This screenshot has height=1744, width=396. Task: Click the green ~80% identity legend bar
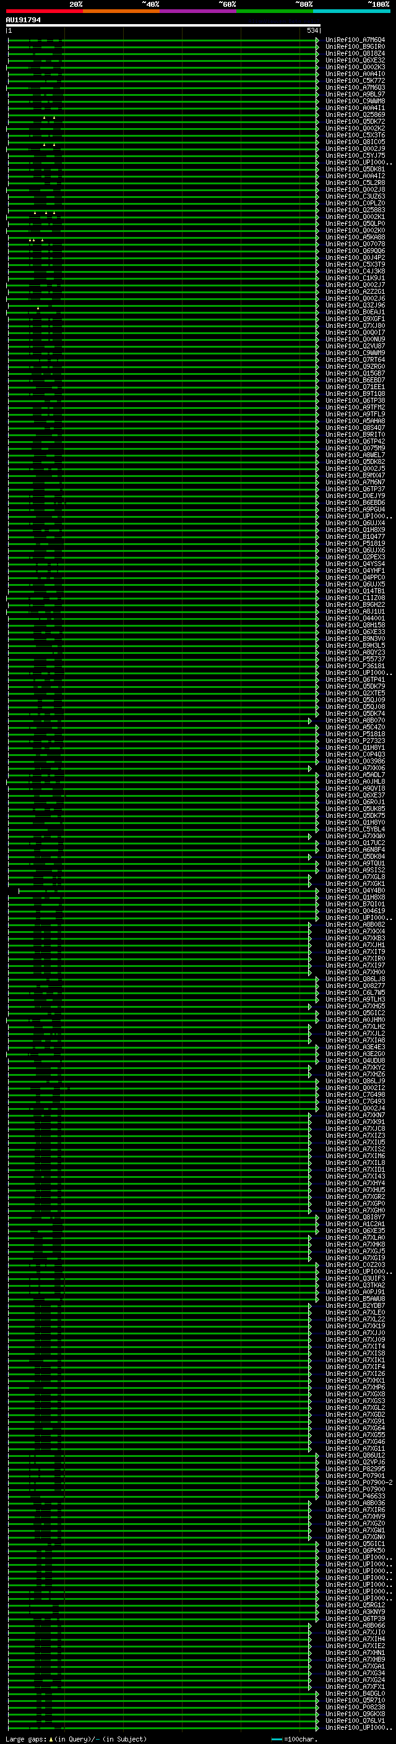274,12
